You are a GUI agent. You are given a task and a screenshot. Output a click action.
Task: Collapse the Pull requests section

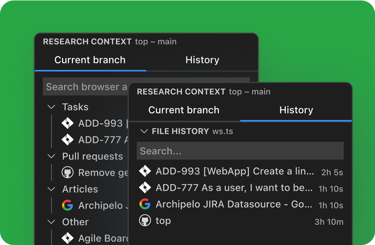(x=51, y=156)
